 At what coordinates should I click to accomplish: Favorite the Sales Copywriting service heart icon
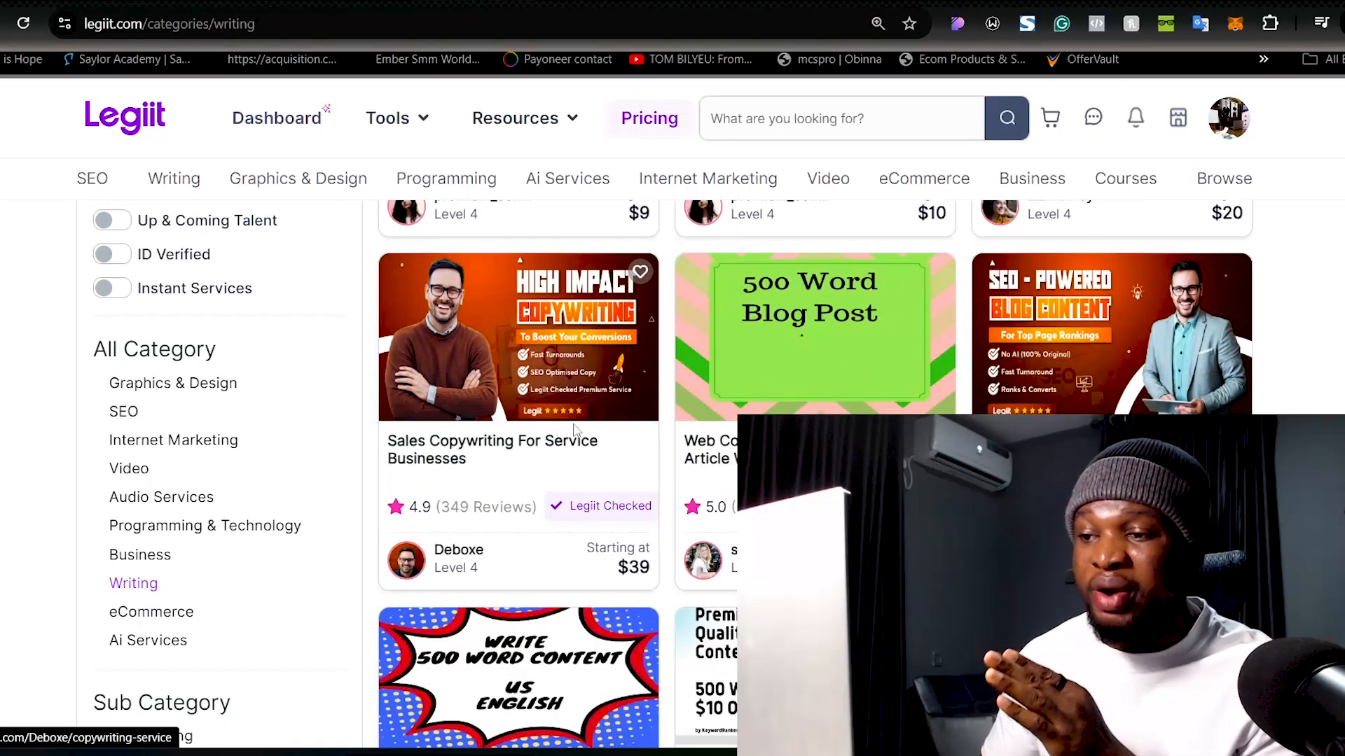point(640,272)
